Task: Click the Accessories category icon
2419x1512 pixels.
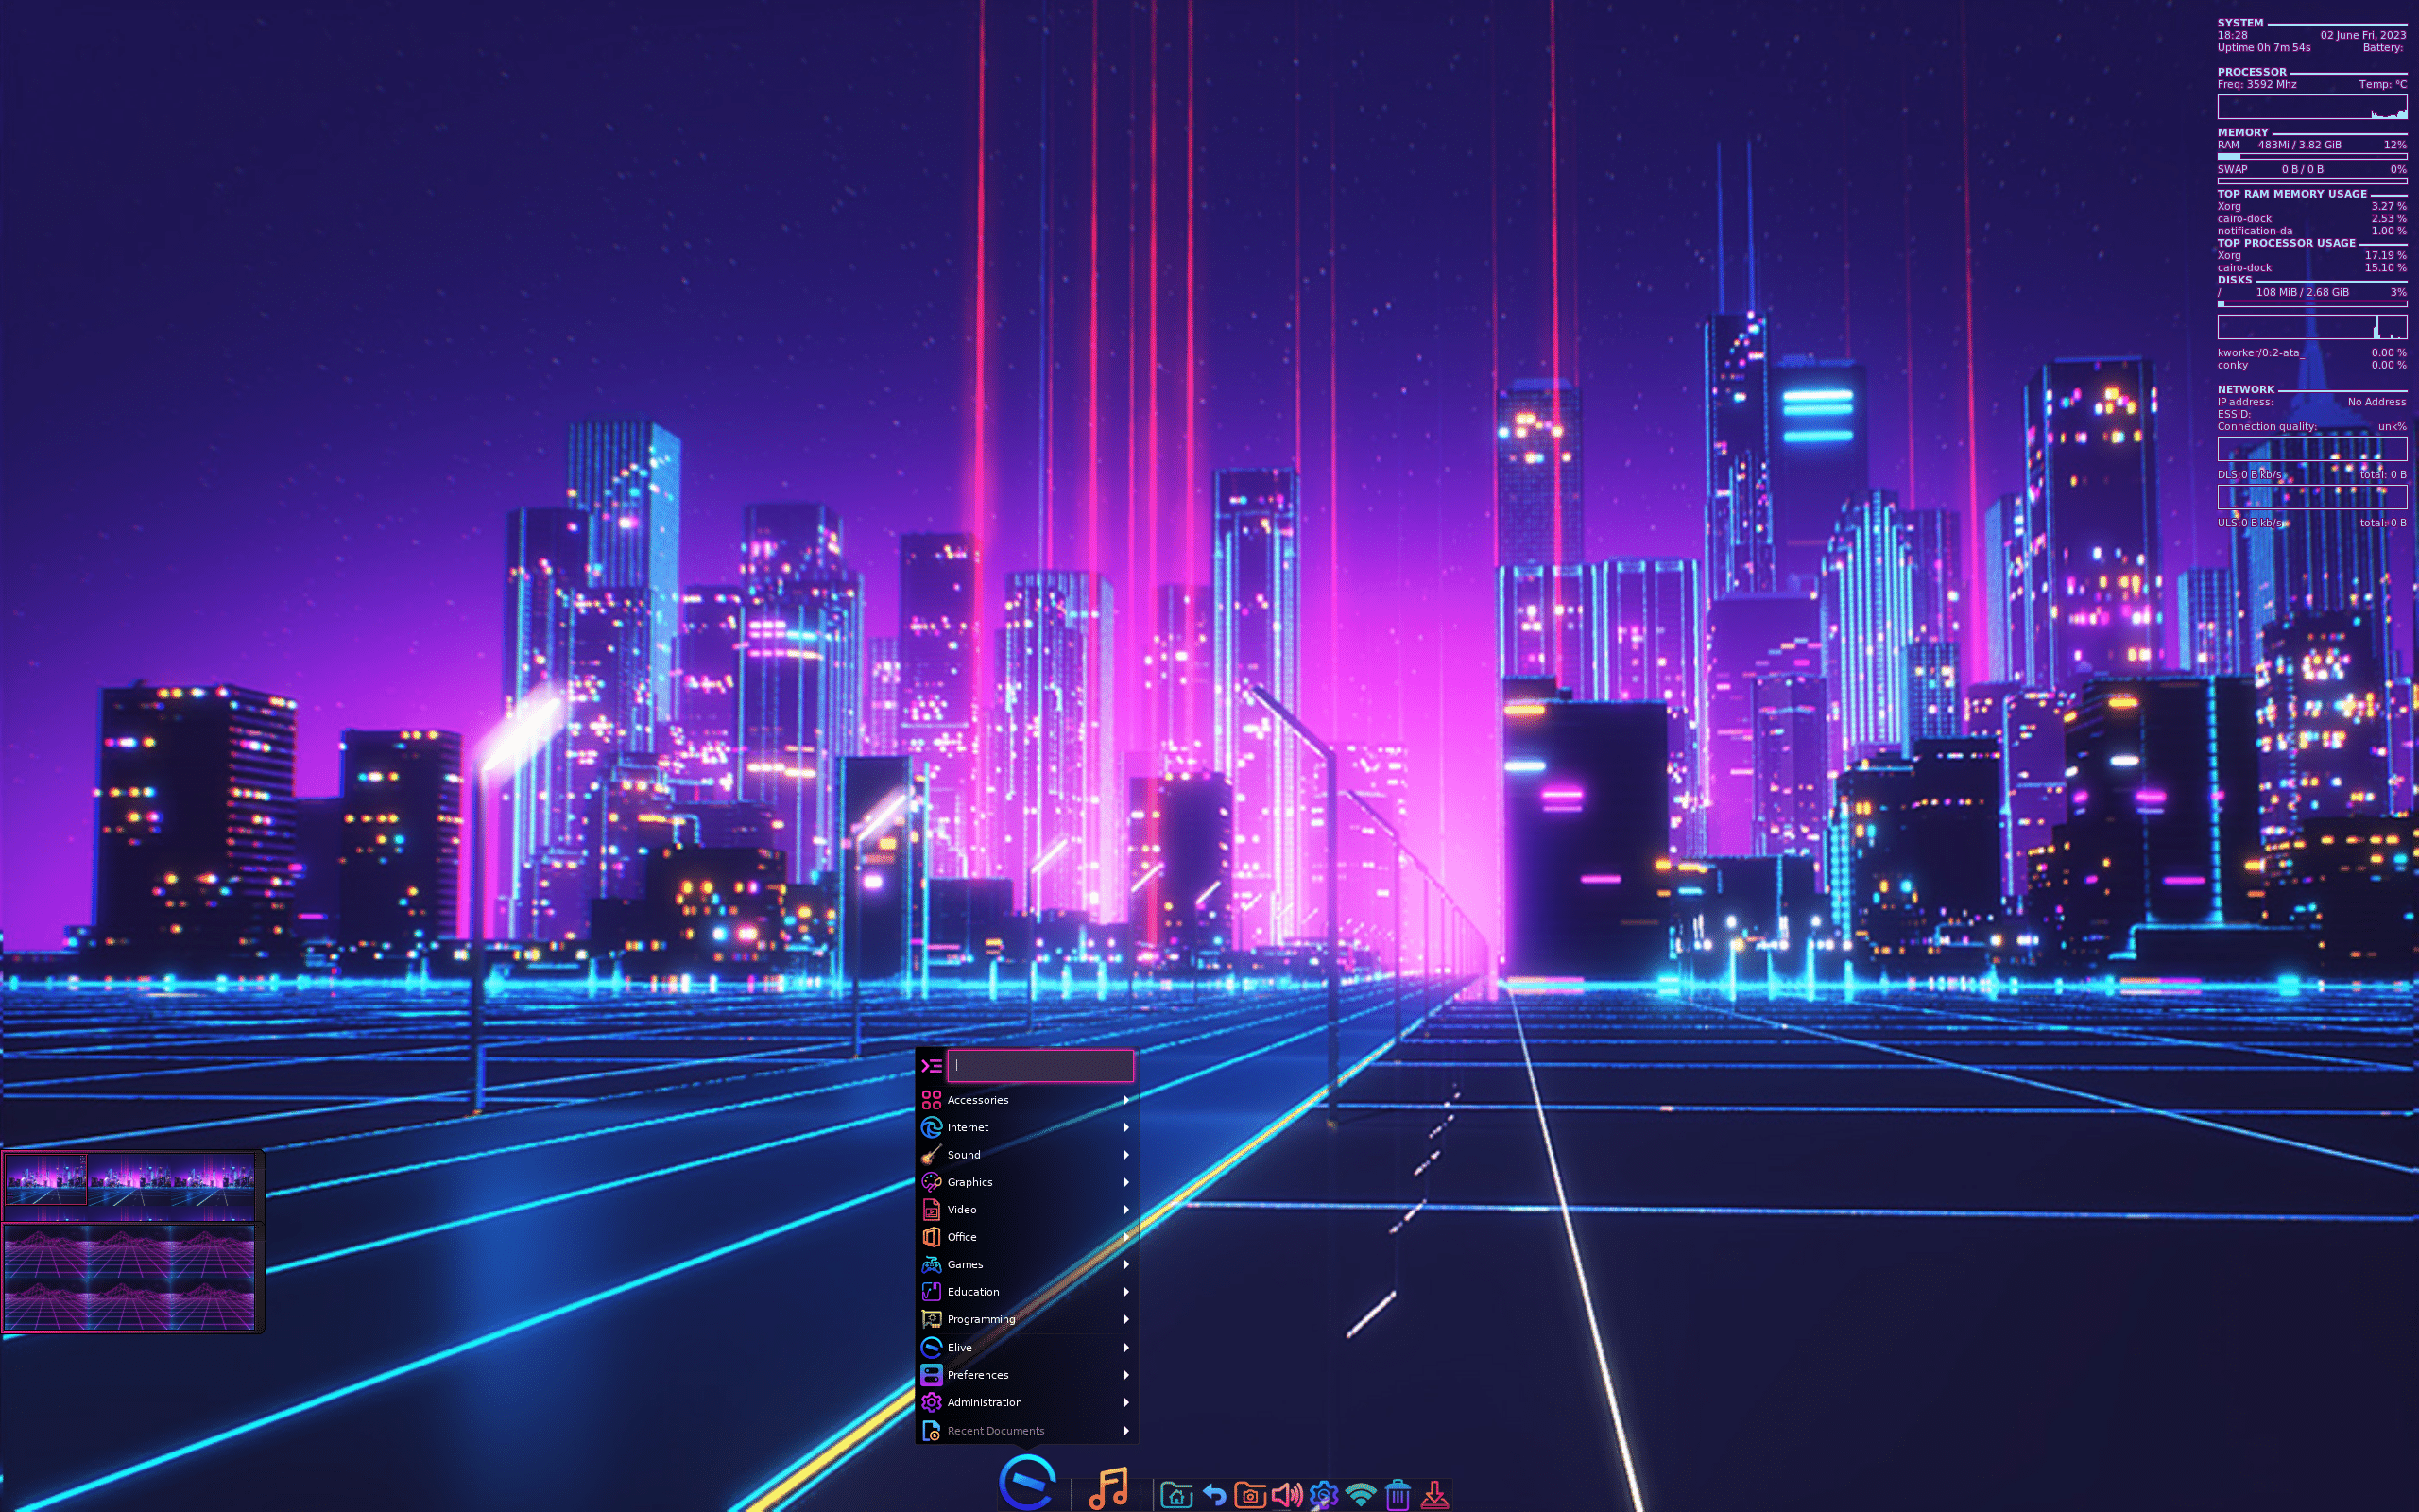Action: 932,1100
